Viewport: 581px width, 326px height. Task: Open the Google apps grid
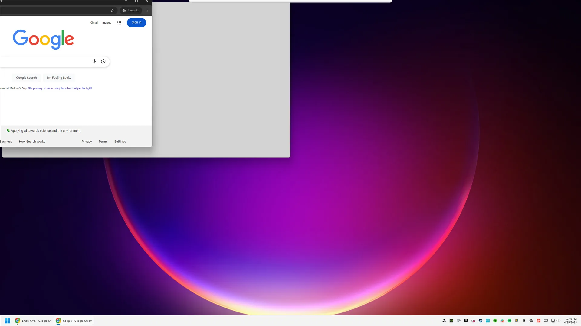point(119,22)
